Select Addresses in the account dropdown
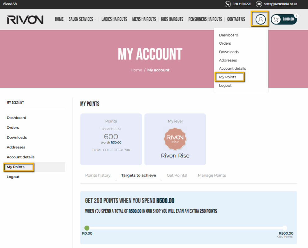The image size is (308, 248). (x=228, y=60)
